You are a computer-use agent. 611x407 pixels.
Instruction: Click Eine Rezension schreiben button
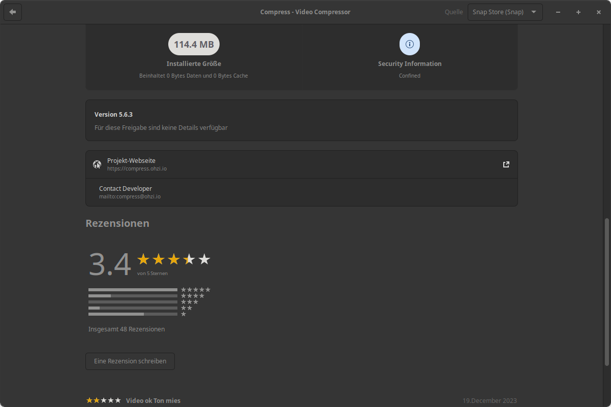pos(130,361)
